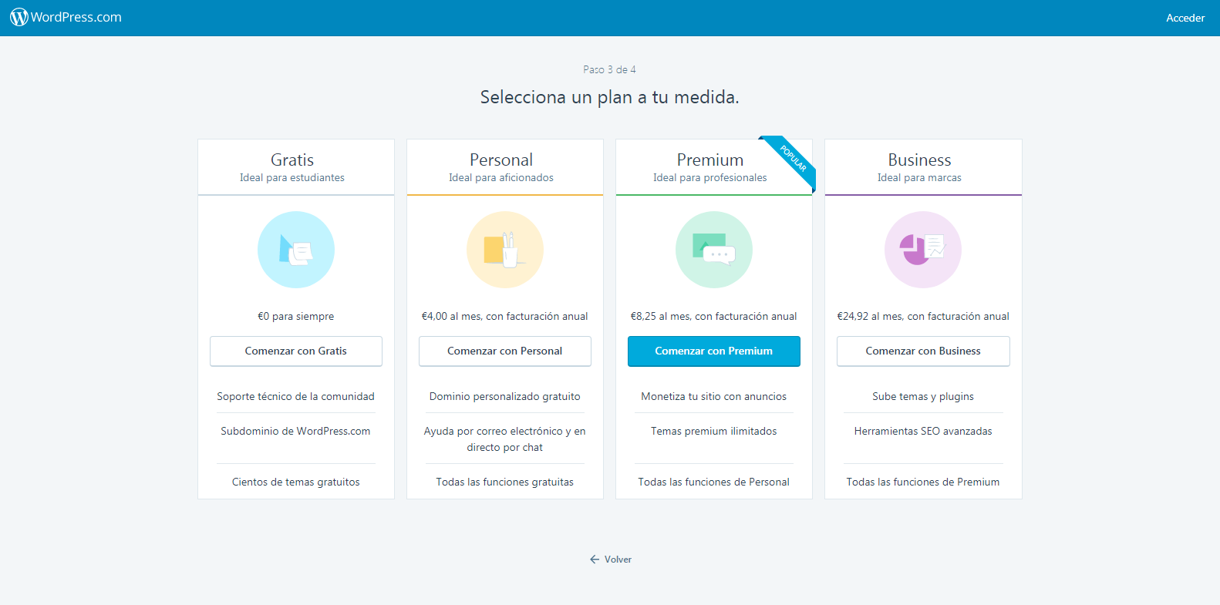Click 'Subdominio de WordPress.com' feature
Image resolution: width=1220 pixels, height=605 pixels.
coord(296,431)
